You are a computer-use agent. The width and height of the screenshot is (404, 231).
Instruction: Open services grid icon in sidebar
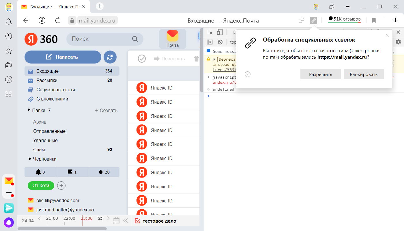[x=9, y=94]
